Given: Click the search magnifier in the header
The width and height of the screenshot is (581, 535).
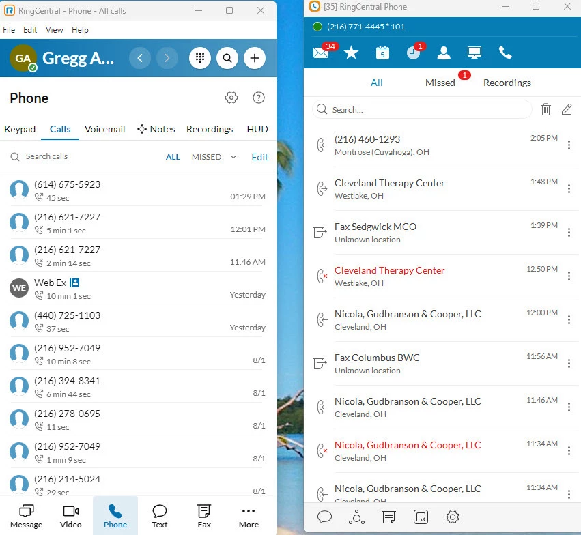Looking at the screenshot, I should pyautogui.click(x=227, y=58).
